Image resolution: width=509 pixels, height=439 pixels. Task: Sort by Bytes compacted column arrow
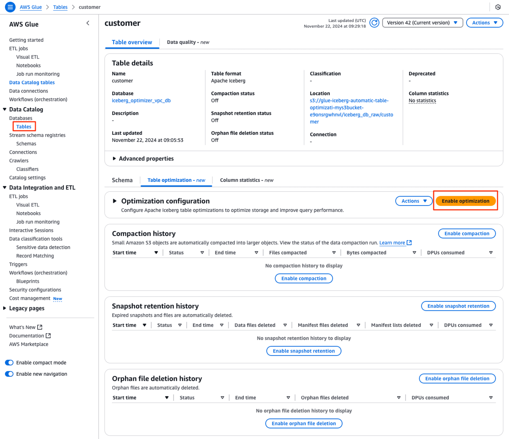(x=414, y=252)
